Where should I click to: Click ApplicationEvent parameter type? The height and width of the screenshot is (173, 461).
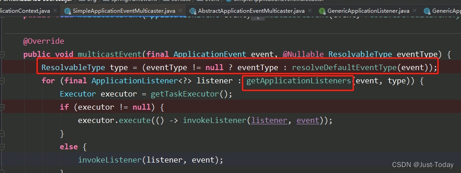point(210,54)
